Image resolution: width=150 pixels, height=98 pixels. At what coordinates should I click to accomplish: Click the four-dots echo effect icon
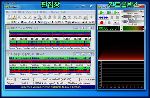[22, 22]
